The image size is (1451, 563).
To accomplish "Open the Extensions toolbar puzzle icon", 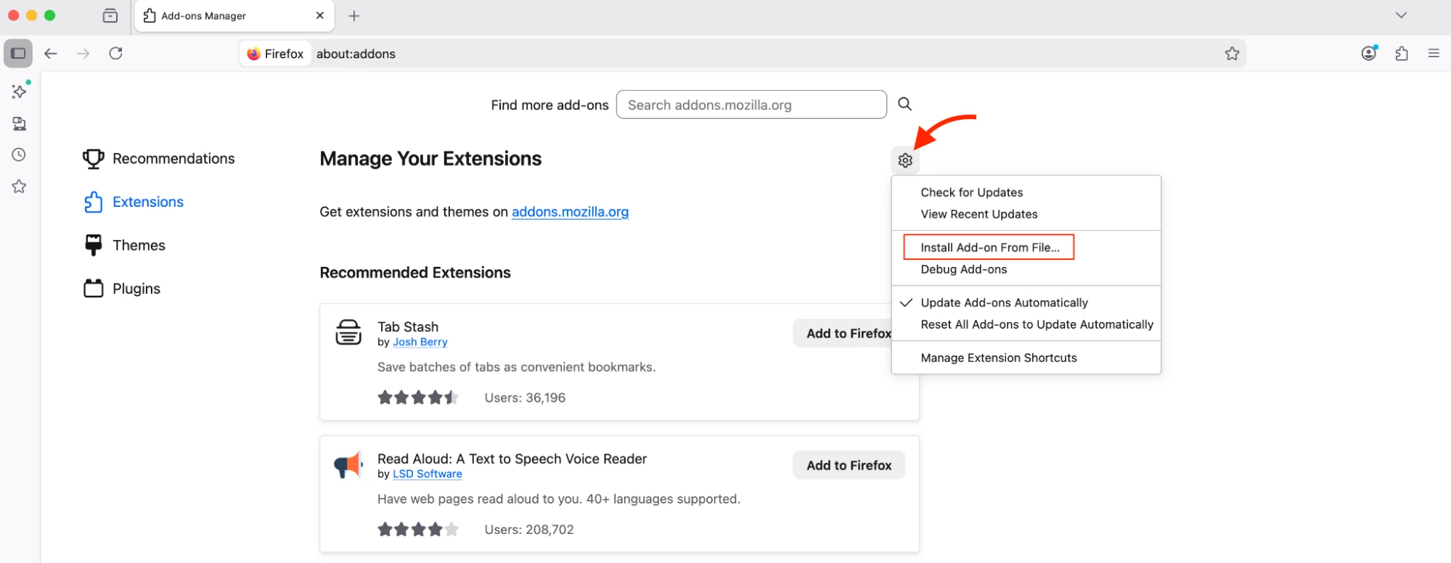I will pos(1402,53).
